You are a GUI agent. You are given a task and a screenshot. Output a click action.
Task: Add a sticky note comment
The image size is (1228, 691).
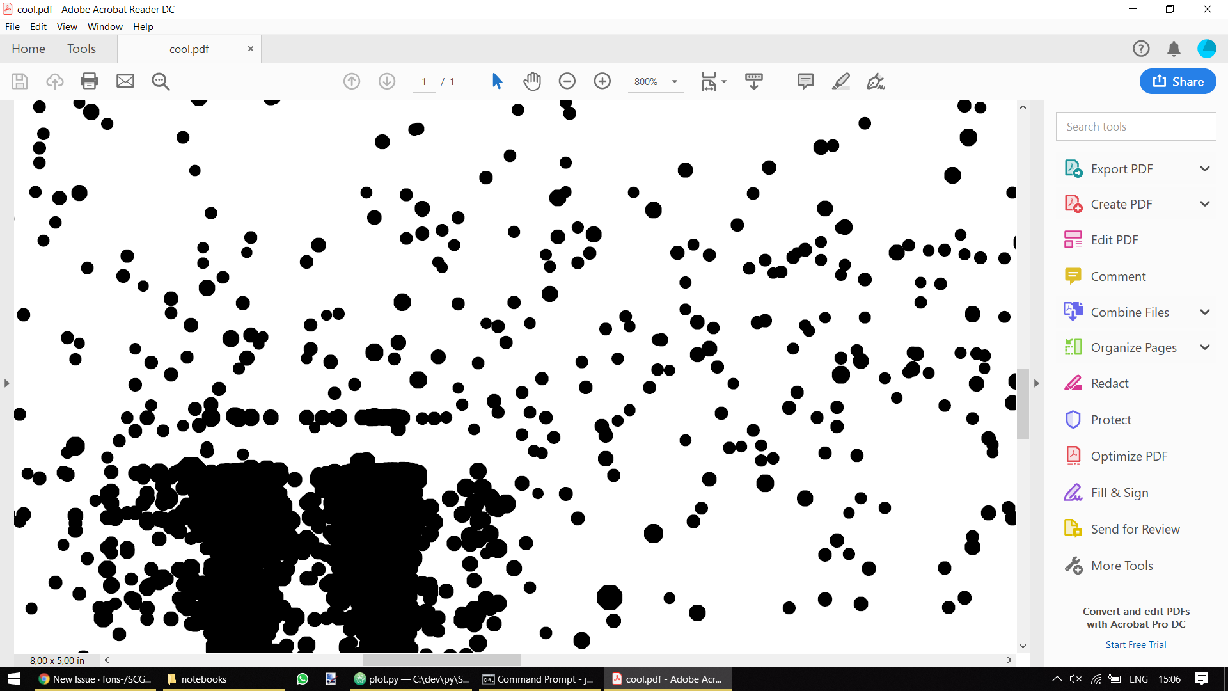pyautogui.click(x=805, y=81)
